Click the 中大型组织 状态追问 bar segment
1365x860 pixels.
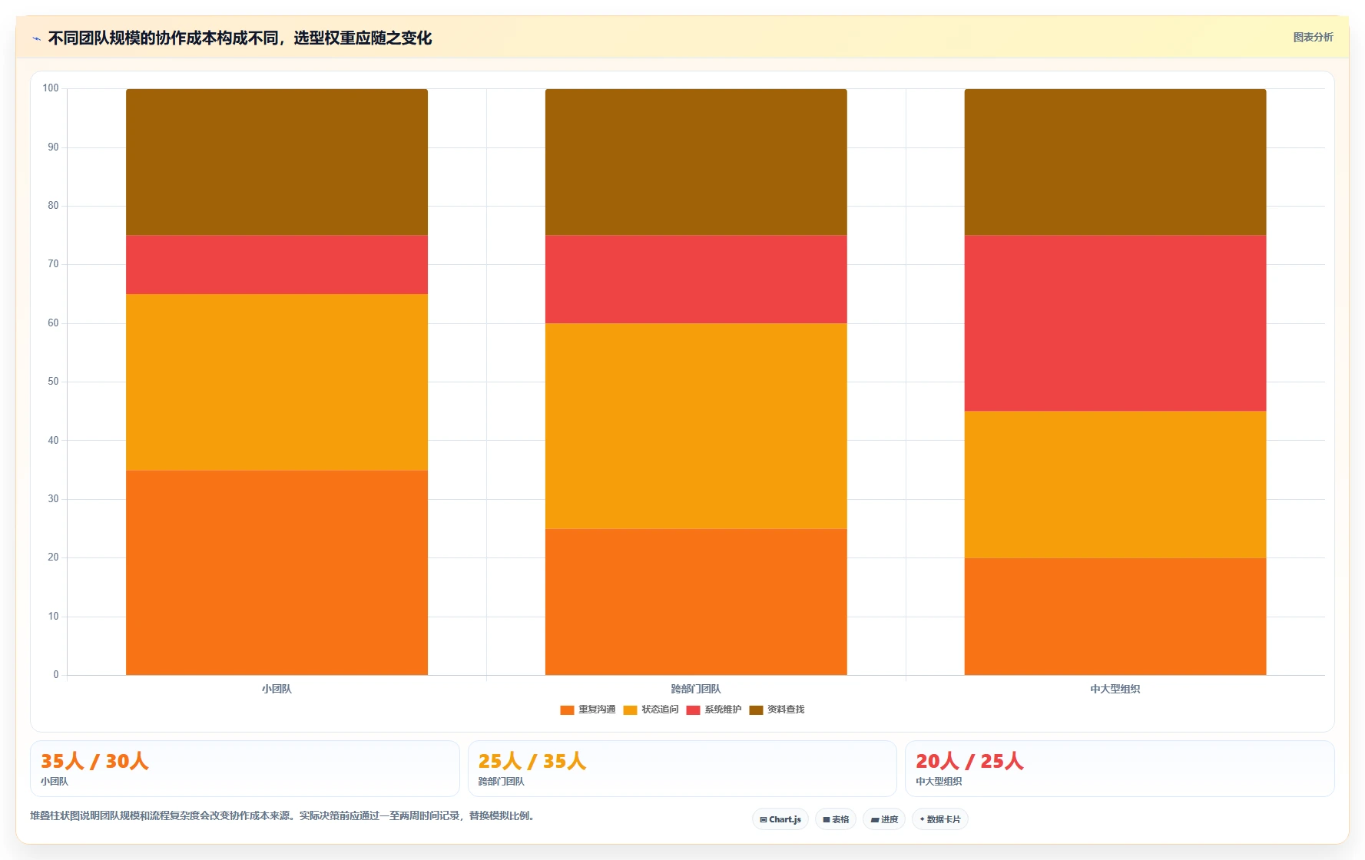click(x=1115, y=485)
